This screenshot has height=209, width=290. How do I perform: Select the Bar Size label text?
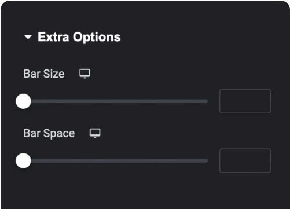click(44, 74)
